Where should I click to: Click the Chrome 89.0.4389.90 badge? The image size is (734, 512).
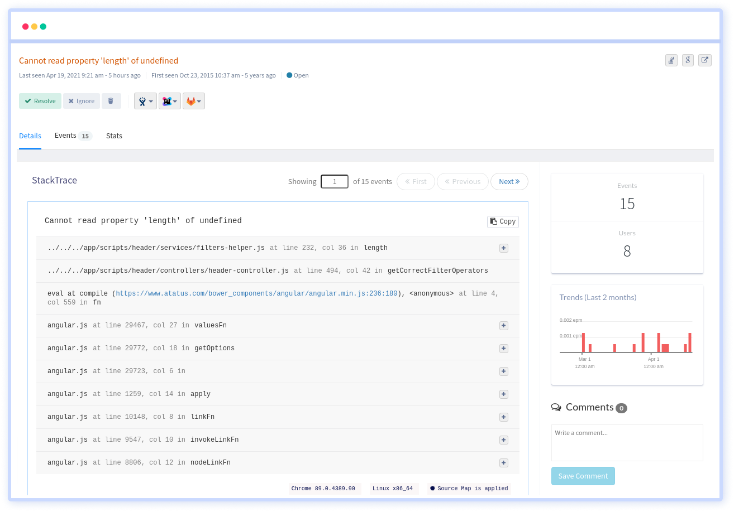point(323,489)
